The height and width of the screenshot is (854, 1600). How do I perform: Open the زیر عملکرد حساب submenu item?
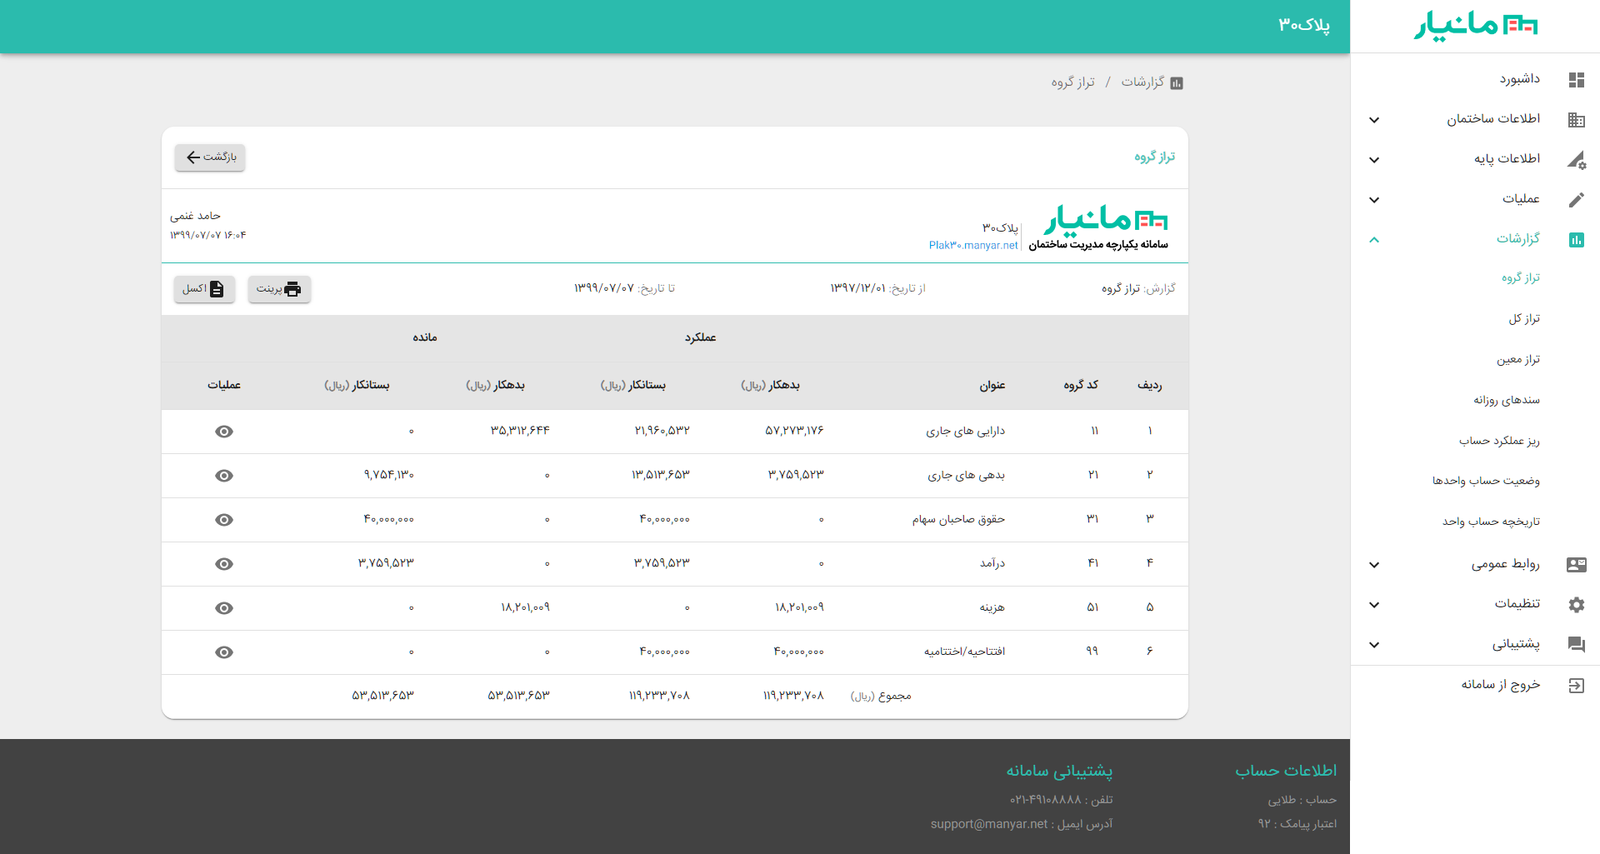click(1499, 441)
